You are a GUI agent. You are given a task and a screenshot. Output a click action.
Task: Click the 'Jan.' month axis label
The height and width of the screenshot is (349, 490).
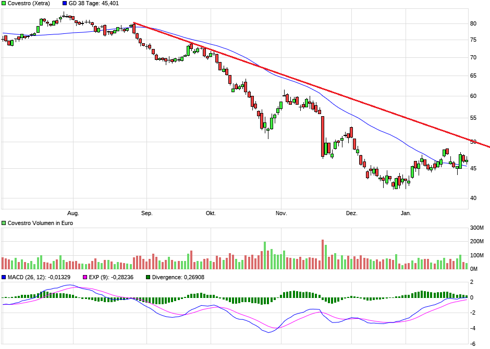406,214
